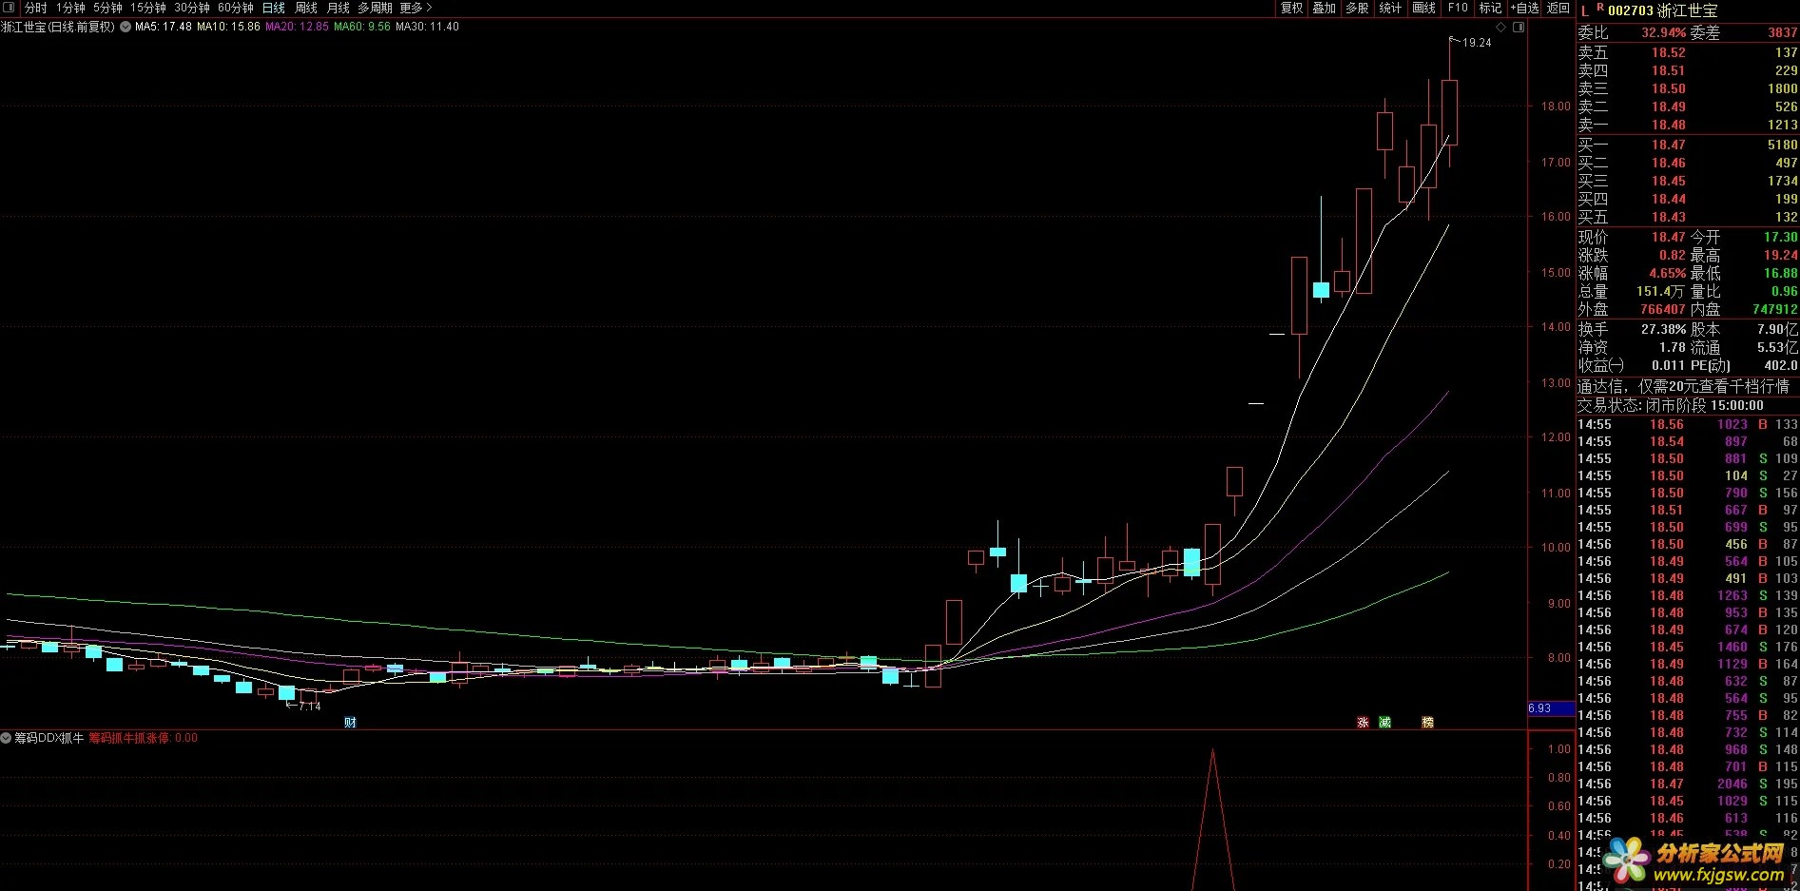The width and height of the screenshot is (1800, 891).
Task: Open 多周期 multi-period view
Action: (375, 8)
